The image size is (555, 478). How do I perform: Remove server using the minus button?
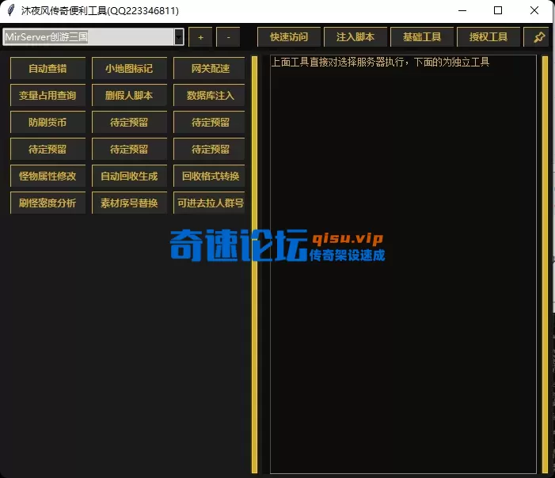click(228, 36)
